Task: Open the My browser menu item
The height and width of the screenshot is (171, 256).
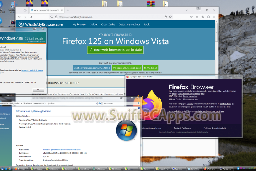Action: point(79,24)
